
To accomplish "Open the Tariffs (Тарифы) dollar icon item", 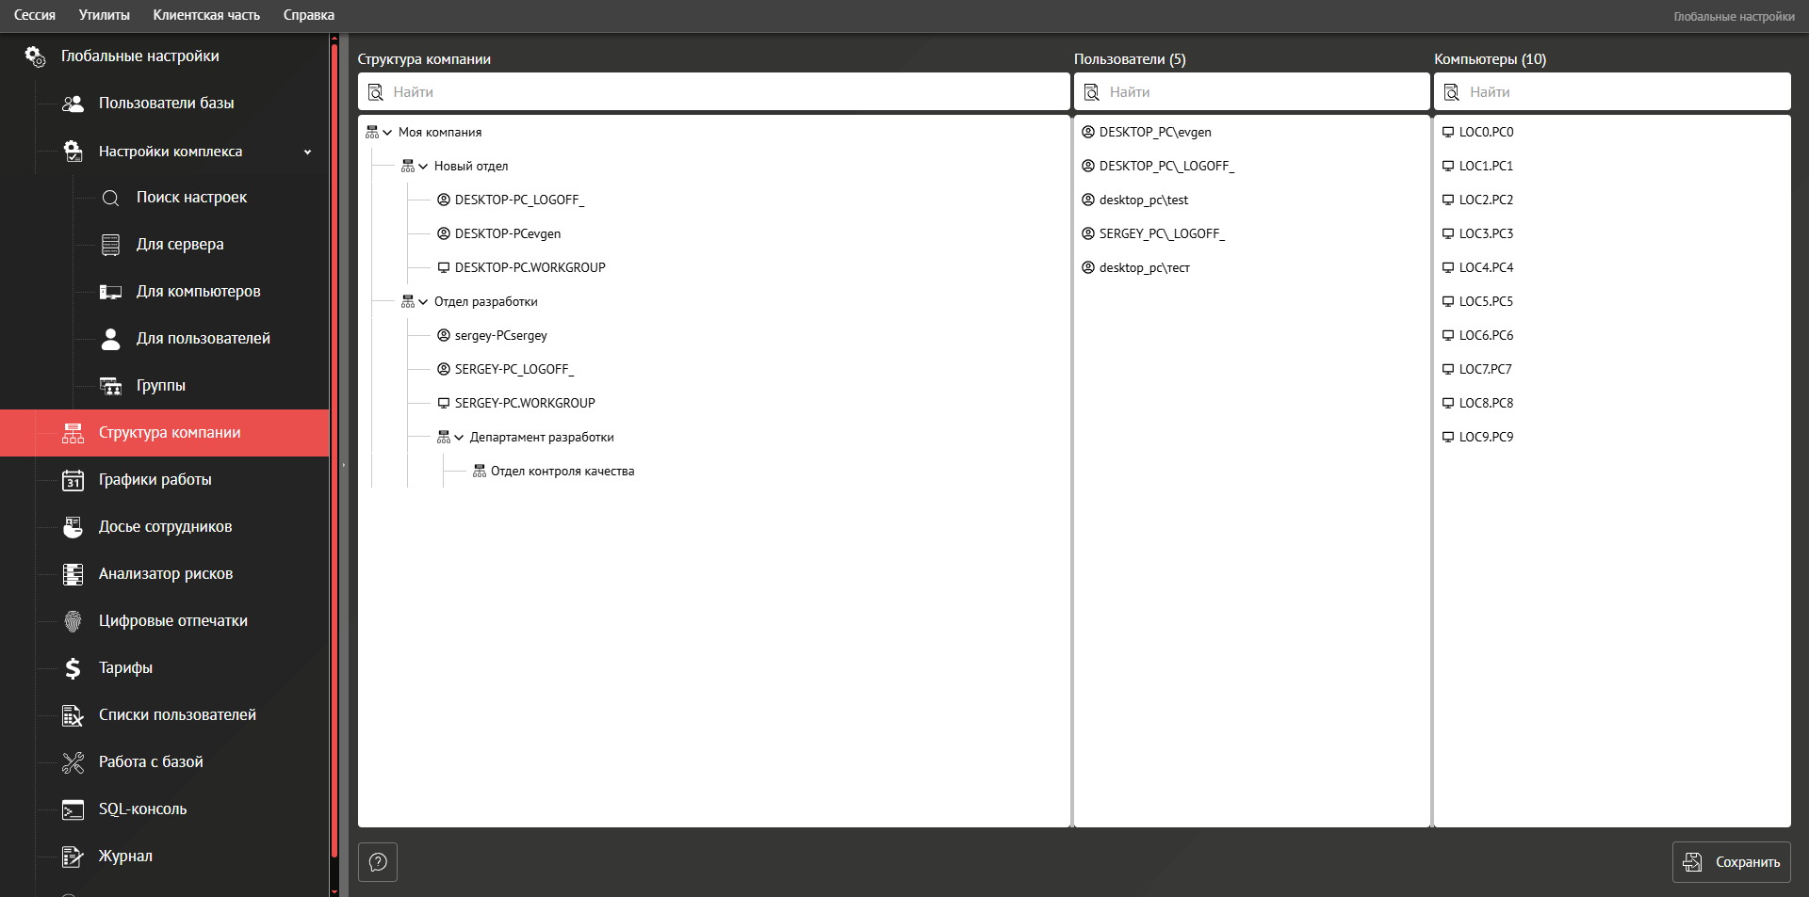I will (x=73, y=668).
